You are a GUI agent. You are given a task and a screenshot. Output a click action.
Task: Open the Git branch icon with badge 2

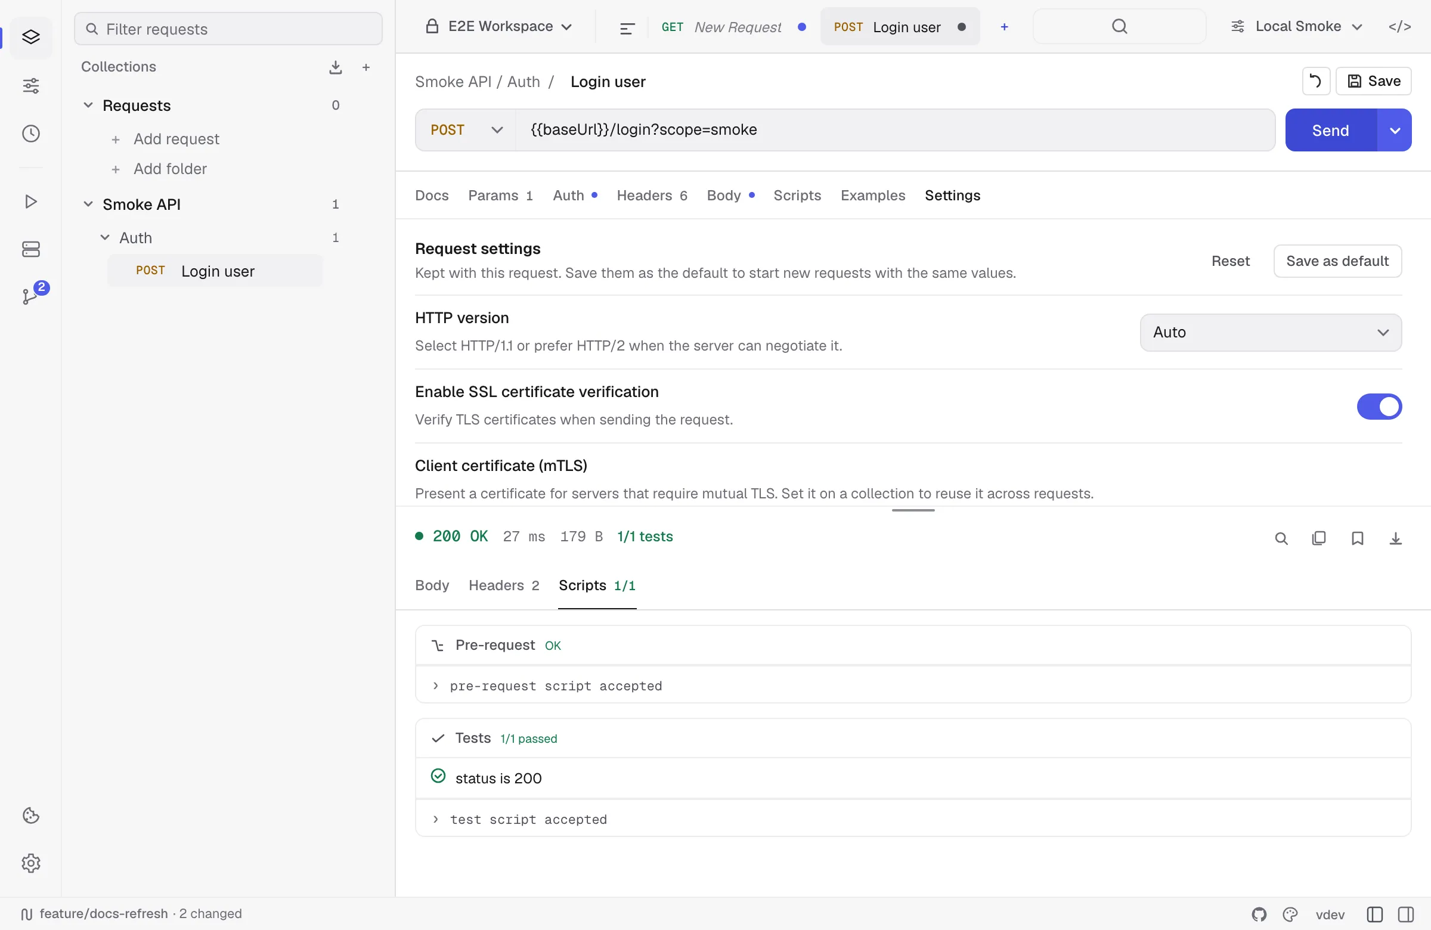point(30,295)
